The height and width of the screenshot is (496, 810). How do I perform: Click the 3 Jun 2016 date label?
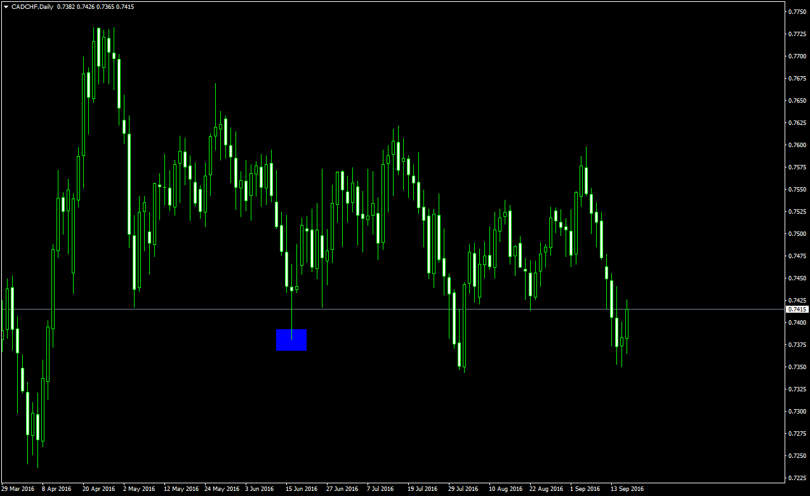(x=260, y=489)
